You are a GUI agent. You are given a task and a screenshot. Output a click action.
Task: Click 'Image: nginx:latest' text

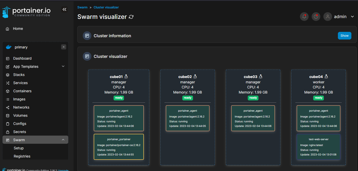coord(312,145)
